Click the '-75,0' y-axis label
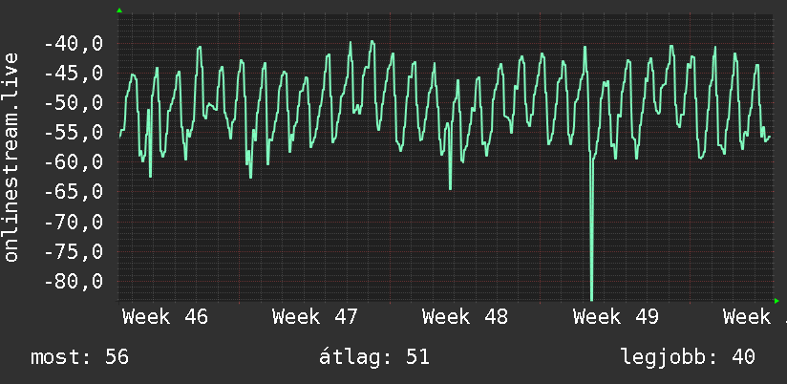Viewport: 787px width, 384px height. (x=74, y=251)
